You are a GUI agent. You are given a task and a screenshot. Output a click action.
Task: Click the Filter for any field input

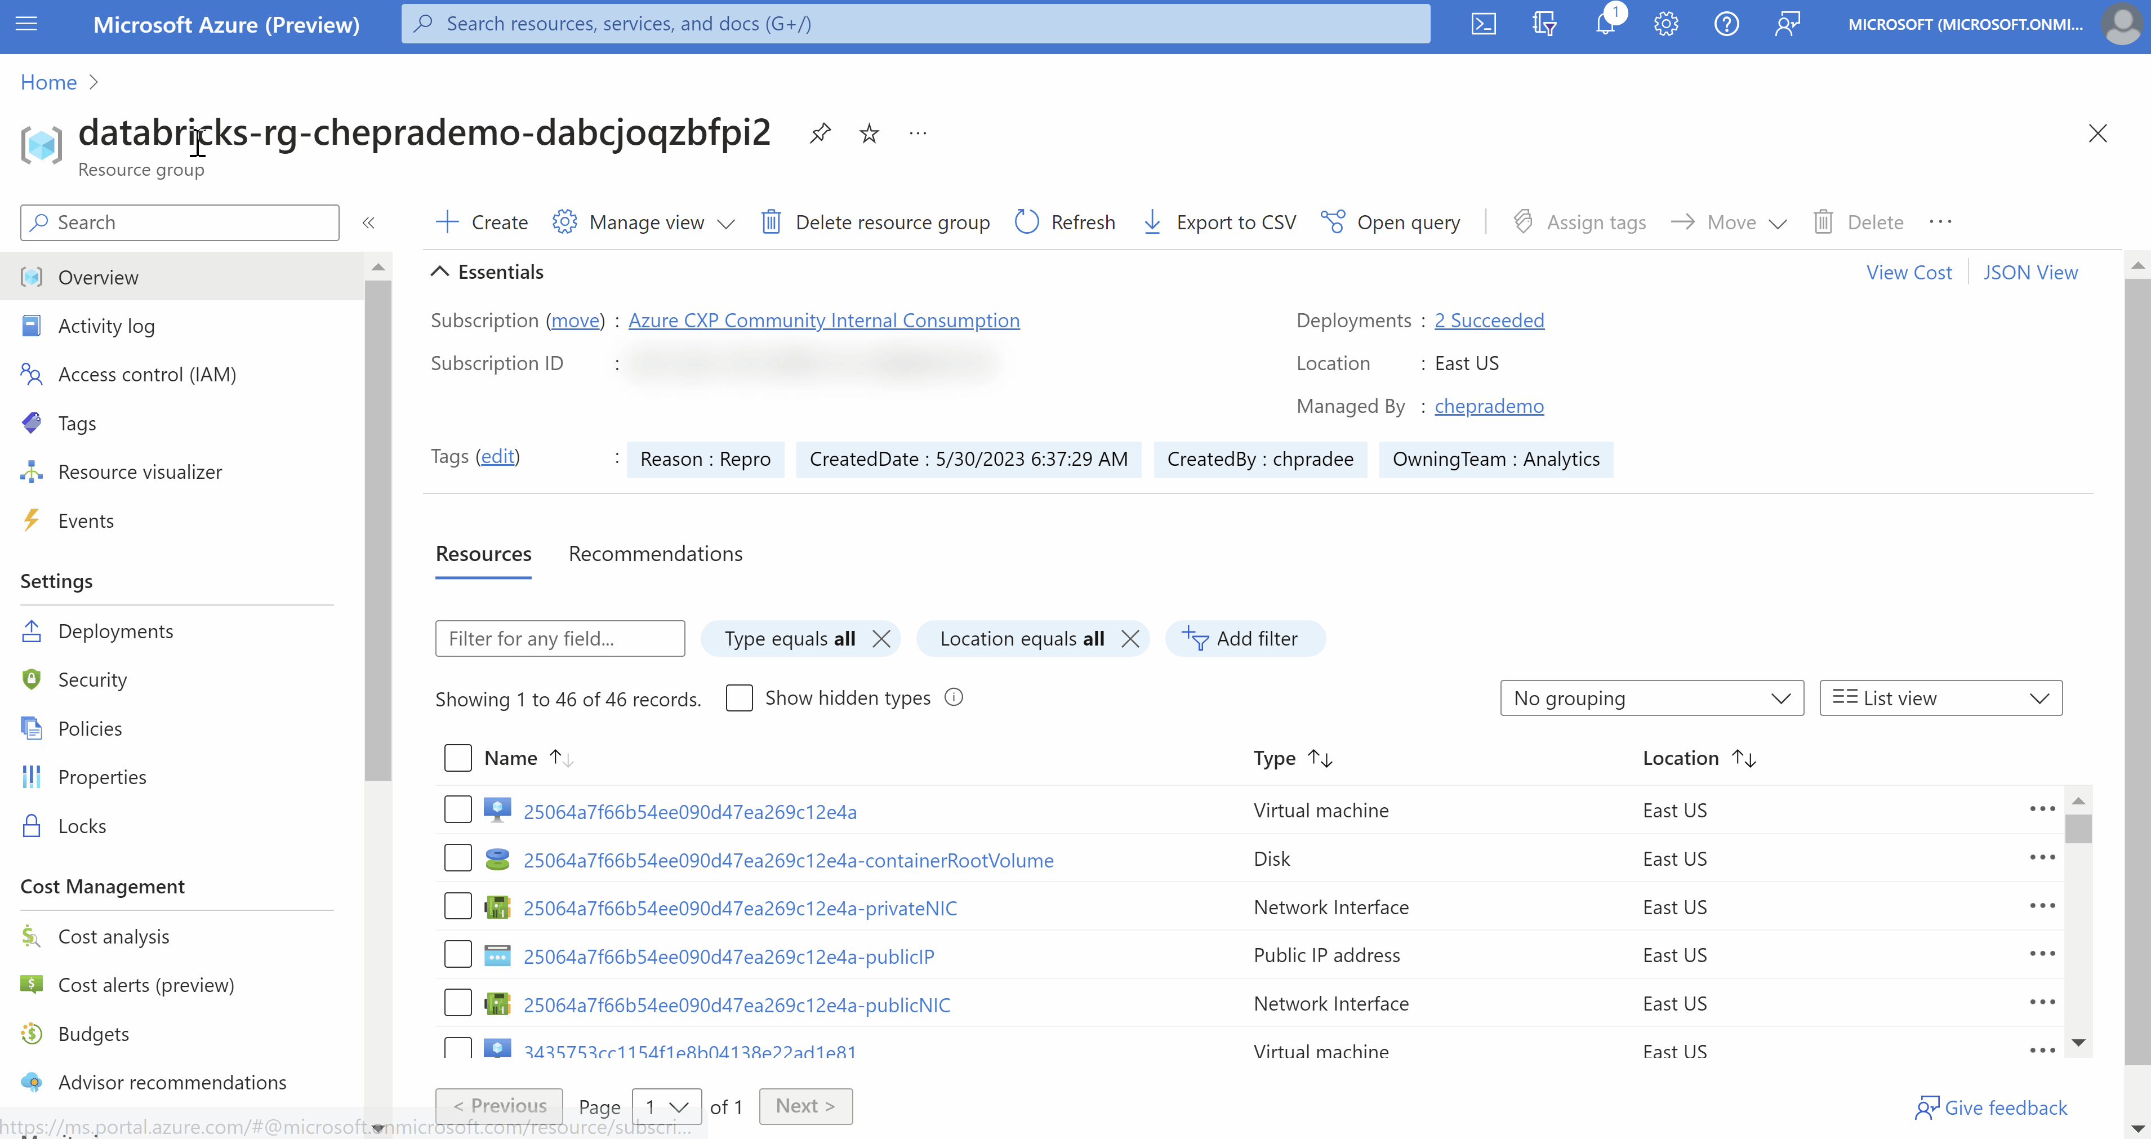point(559,640)
